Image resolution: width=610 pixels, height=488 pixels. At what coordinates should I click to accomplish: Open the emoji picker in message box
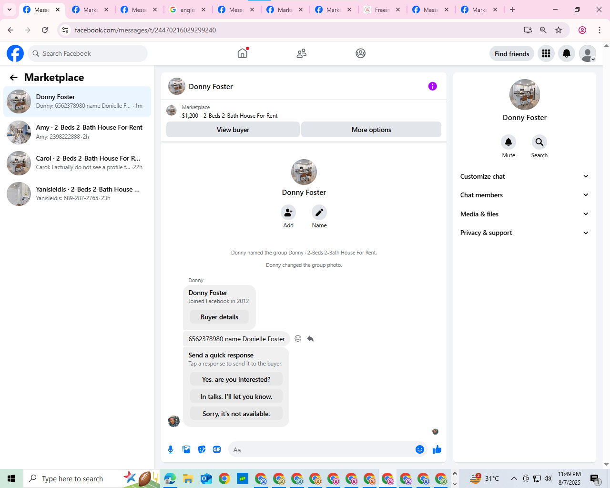click(x=420, y=449)
